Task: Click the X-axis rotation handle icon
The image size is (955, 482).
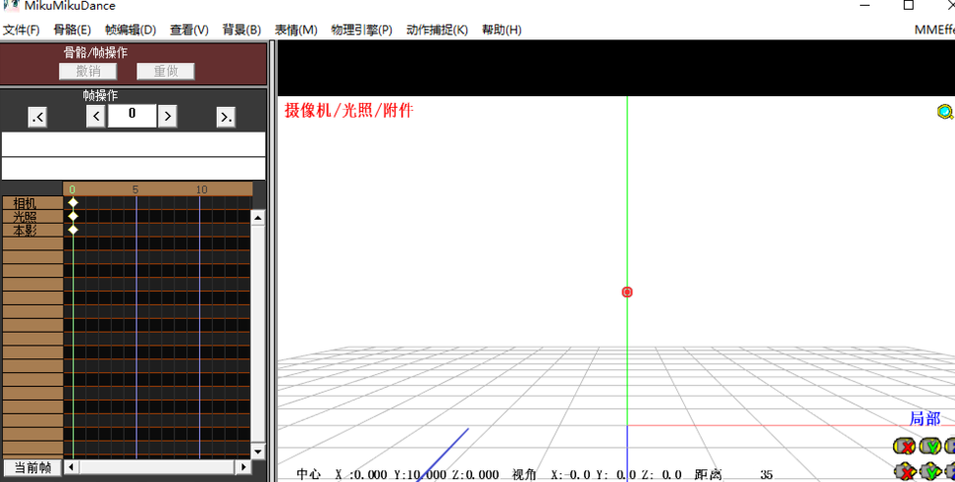Action: [904, 447]
